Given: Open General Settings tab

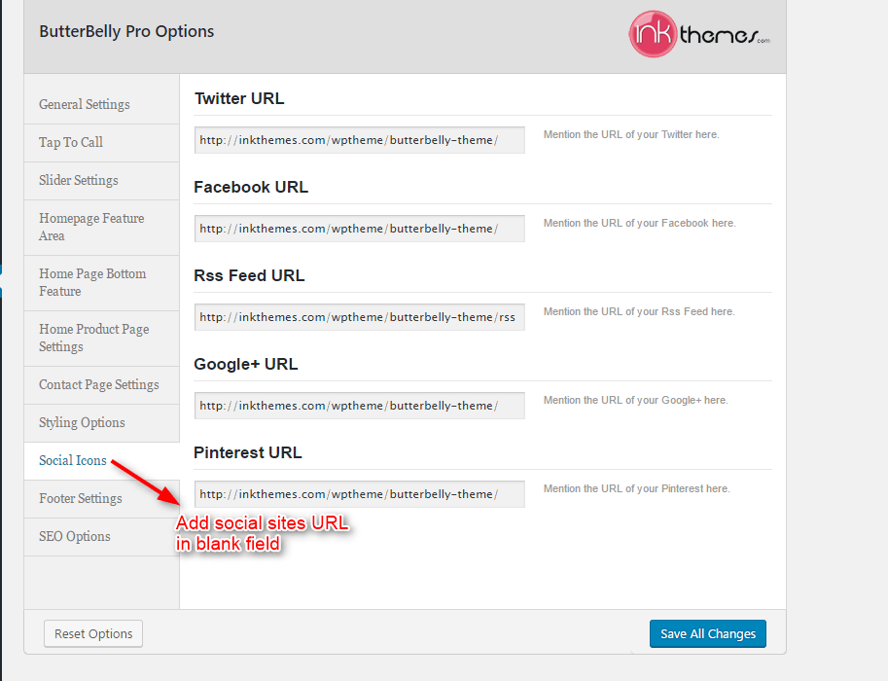Looking at the screenshot, I should [x=101, y=105].
